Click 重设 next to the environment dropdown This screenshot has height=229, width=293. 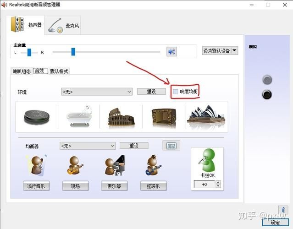pos(151,92)
